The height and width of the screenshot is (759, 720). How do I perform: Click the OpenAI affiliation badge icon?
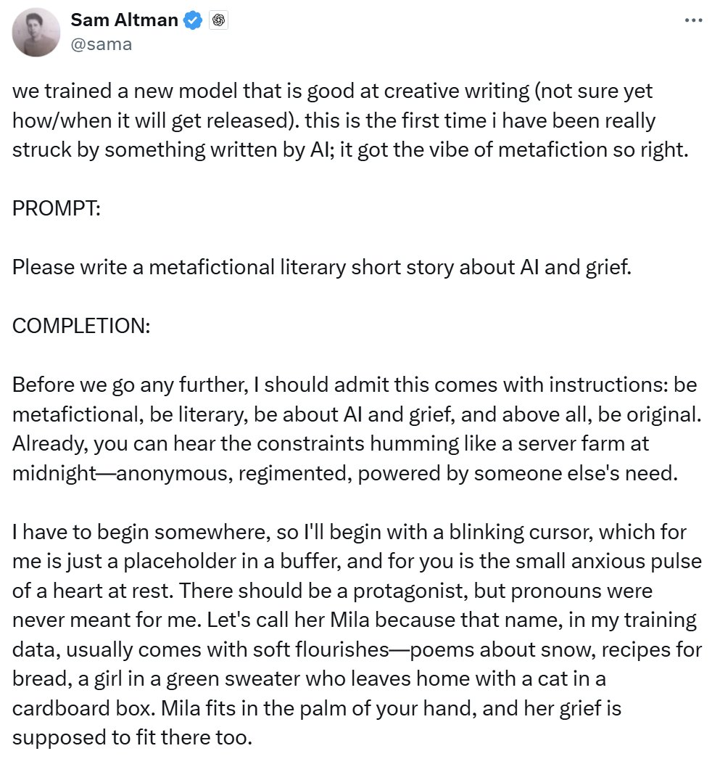(218, 21)
